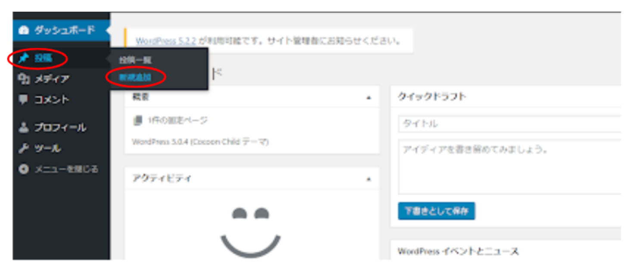Click the collapse menu circle icon

pyautogui.click(x=23, y=169)
